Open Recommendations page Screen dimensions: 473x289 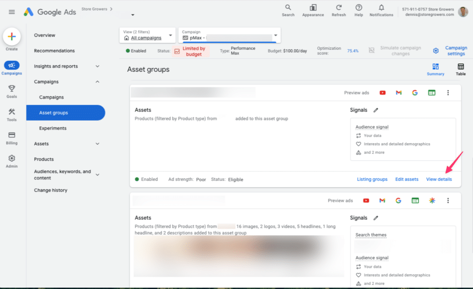tap(54, 51)
